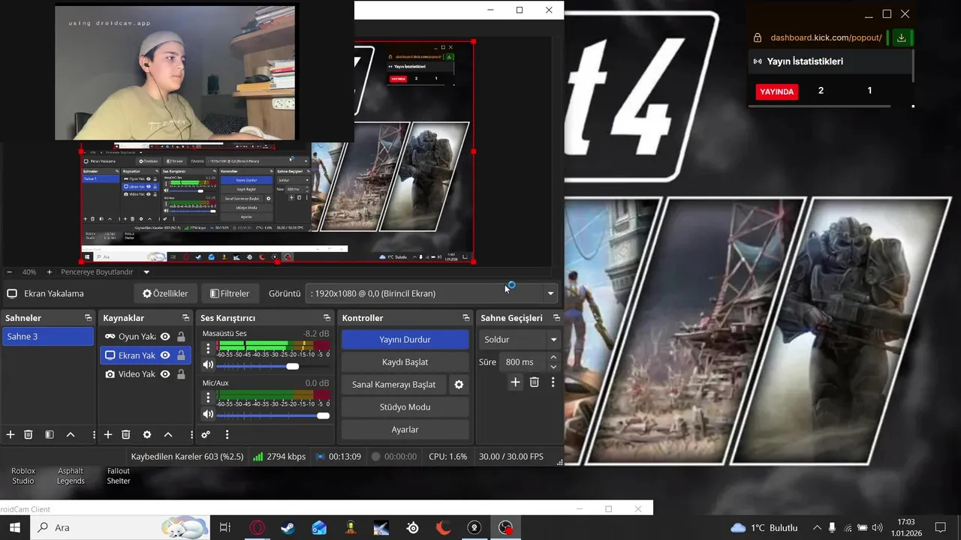Click Windows search box Ara
961x540 pixels.
[120, 528]
